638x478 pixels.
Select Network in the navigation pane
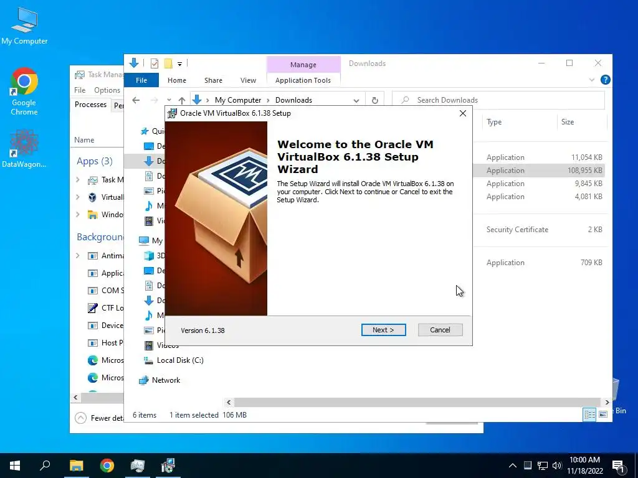click(x=166, y=380)
